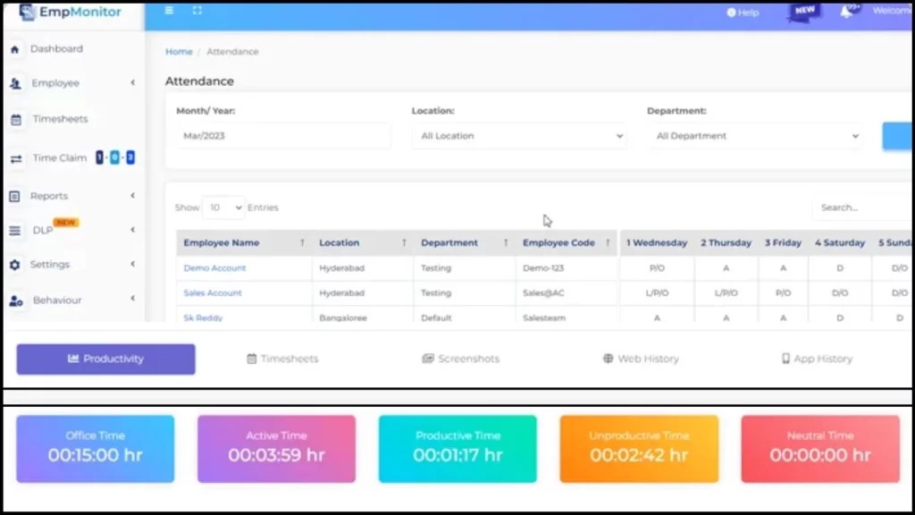Switch to the Timesheets tab
915x515 pixels.
(x=282, y=359)
